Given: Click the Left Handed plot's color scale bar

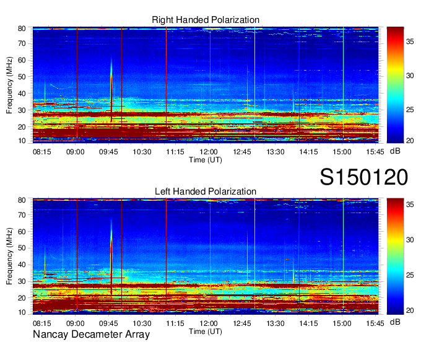Looking at the screenshot, I should 395,256.
